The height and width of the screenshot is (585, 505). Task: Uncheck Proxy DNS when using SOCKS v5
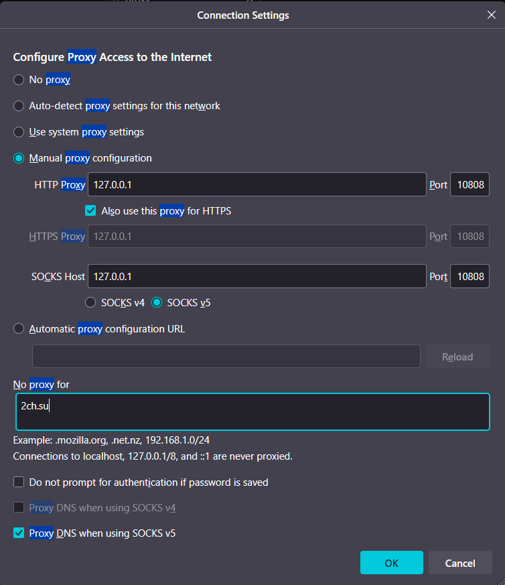pyautogui.click(x=19, y=533)
